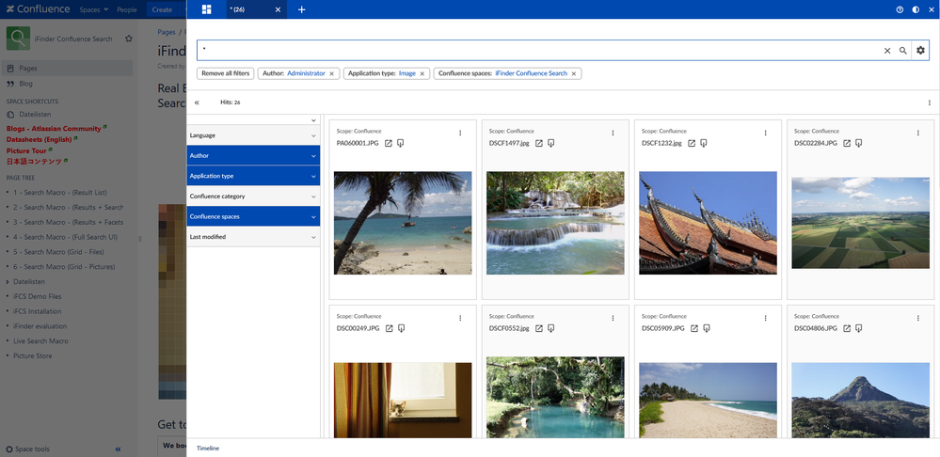Viewport: 940px width, 457px height.
Task: Expand the Language facet
Action: point(253,135)
